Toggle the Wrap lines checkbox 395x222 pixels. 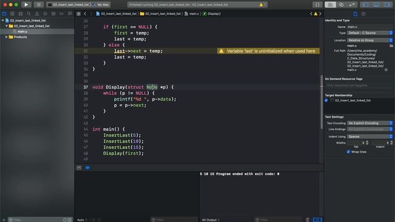click(348, 152)
